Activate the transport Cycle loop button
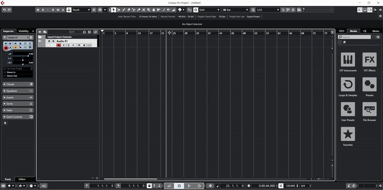Viewport: 383px width, 190px height. pos(169,186)
